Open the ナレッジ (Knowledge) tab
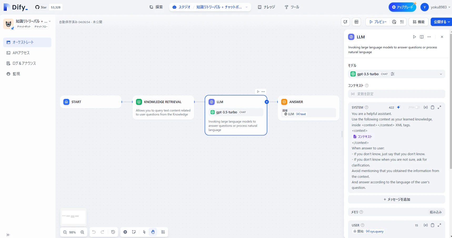 [266, 7]
